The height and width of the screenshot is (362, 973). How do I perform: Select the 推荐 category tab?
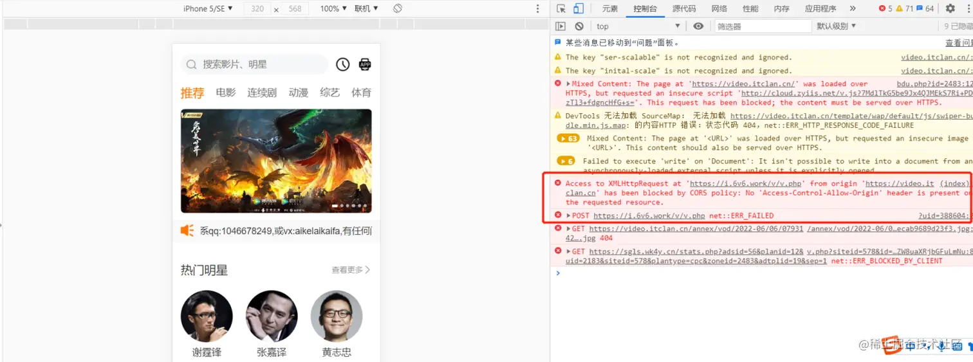[192, 93]
